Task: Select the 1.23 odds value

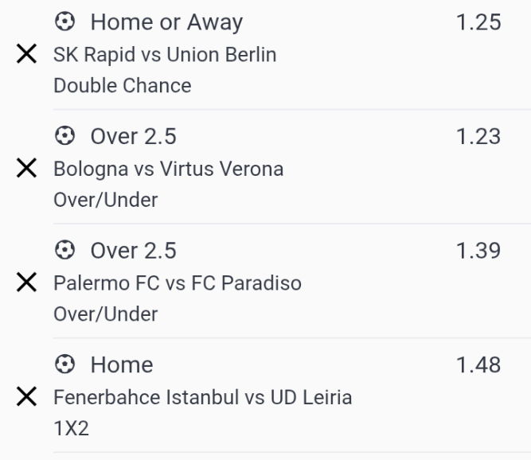Action: 478,136
